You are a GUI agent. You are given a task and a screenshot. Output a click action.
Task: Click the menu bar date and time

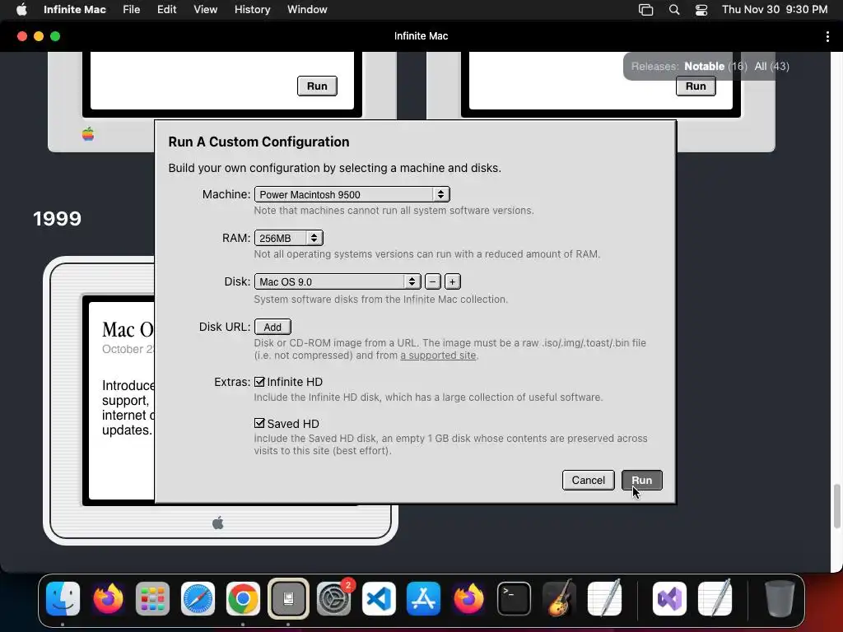coord(775,9)
